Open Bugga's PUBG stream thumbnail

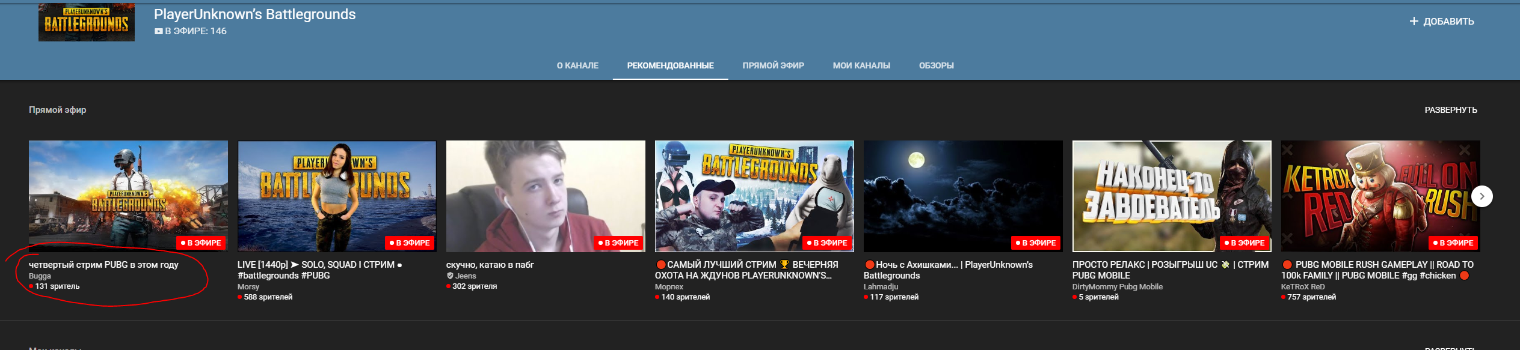(128, 196)
